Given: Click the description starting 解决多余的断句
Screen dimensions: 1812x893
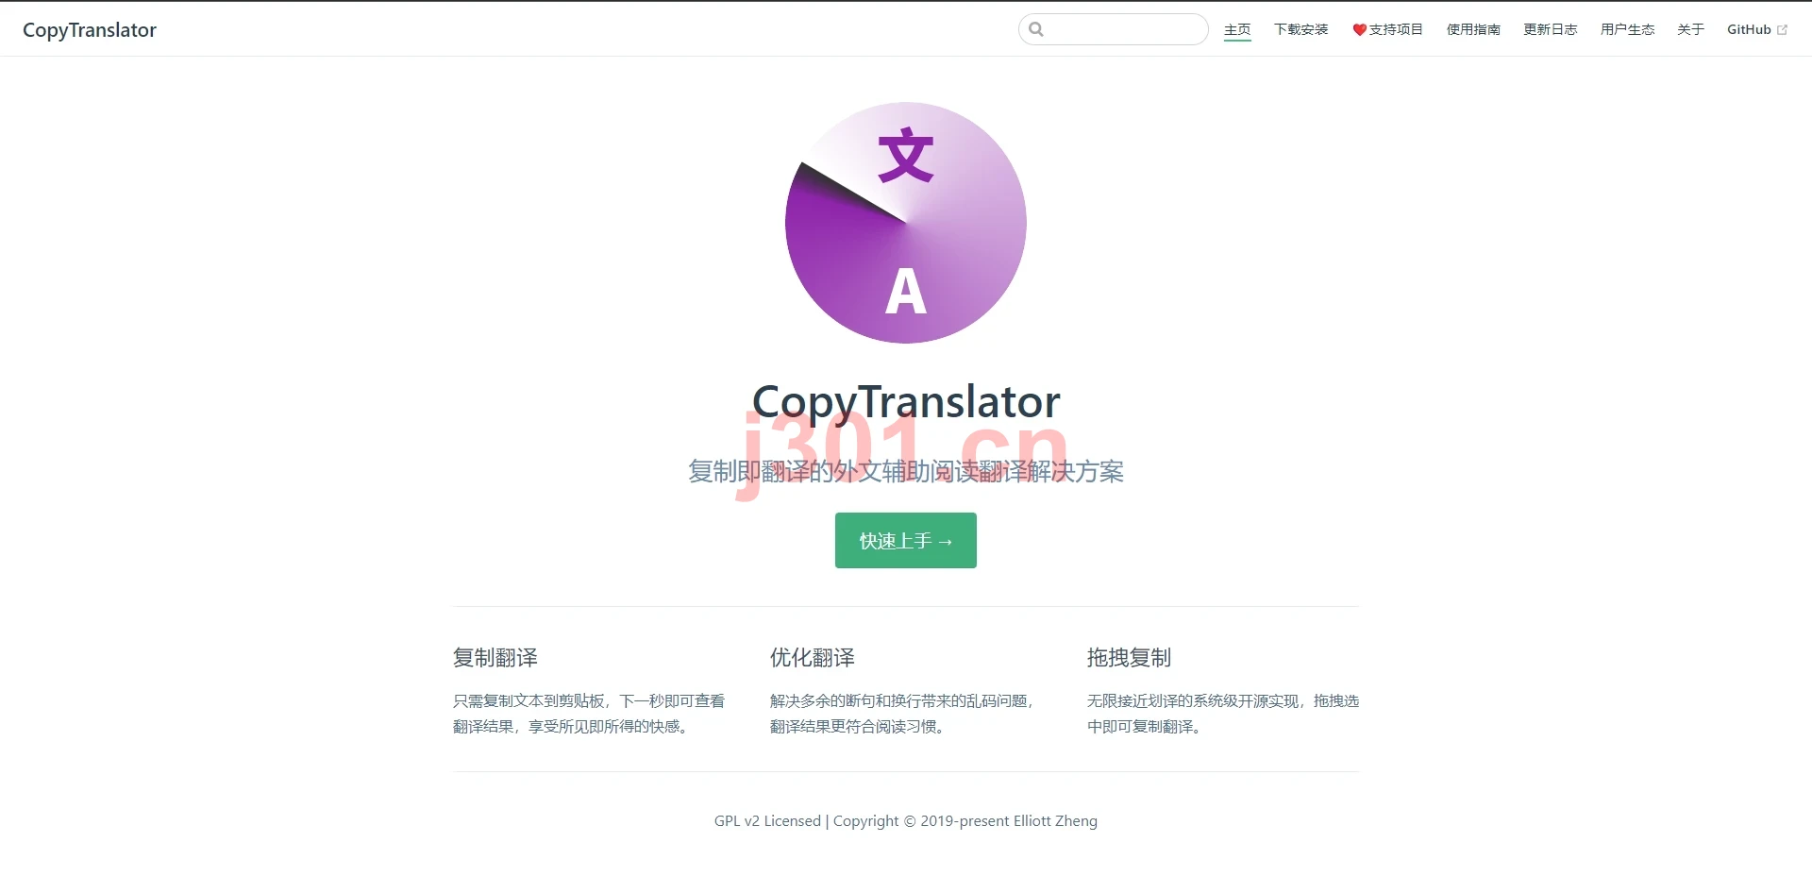Looking at the screenshot, I should (x=903, y=714).
